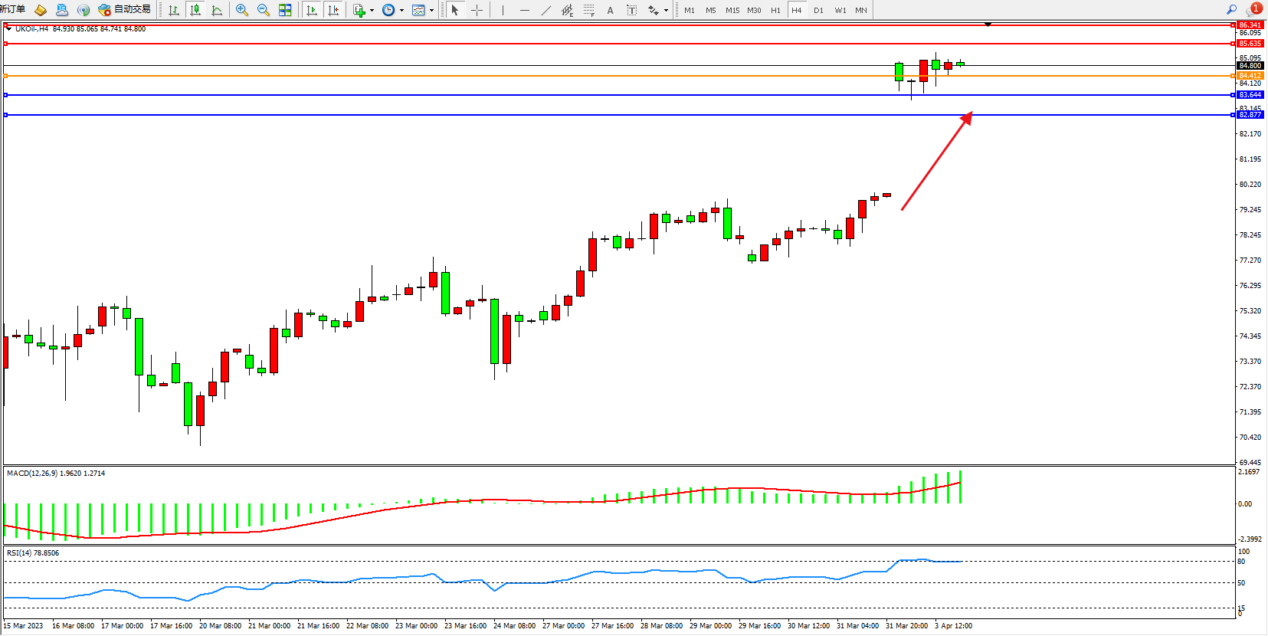1268x636 pixels.
Task: Open the chart templates dropdown arrow
Action: [431, 11]
